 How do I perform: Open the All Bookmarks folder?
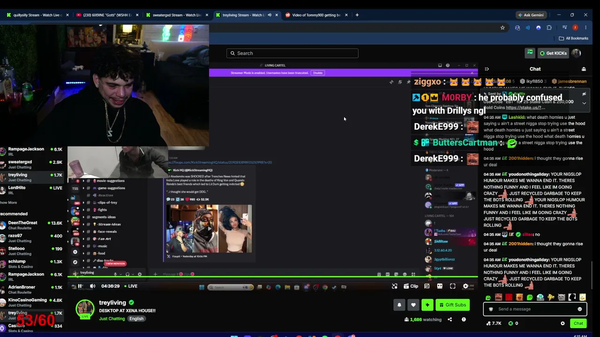574,38
